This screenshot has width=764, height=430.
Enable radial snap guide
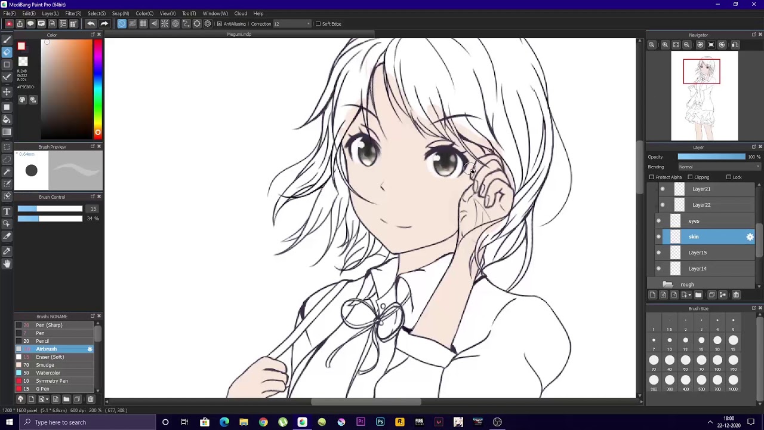tap(165, 24)
